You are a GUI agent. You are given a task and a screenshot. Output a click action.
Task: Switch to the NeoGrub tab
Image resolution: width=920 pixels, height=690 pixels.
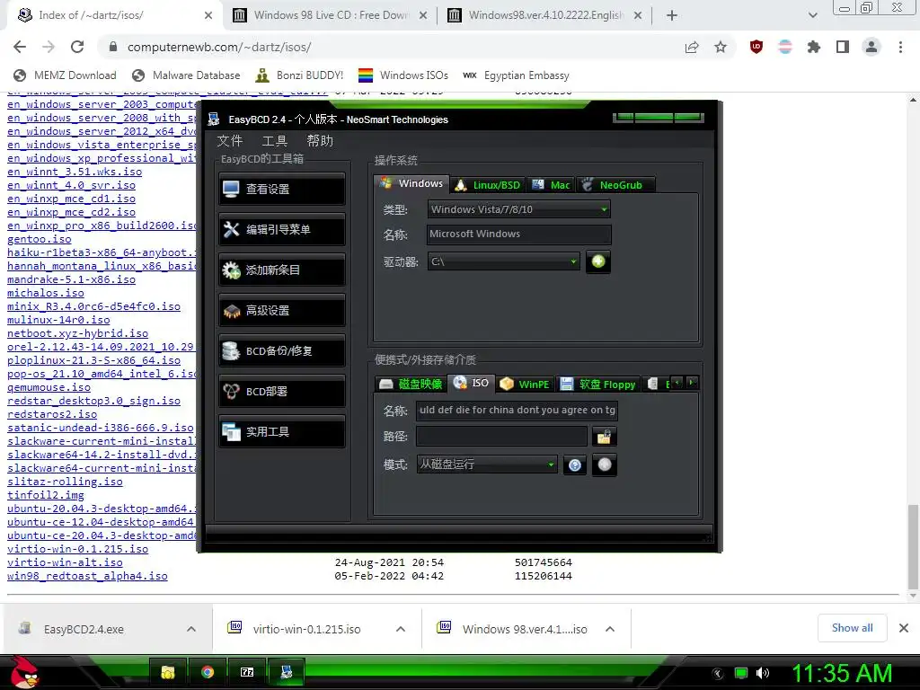click(x=615, y=185)
